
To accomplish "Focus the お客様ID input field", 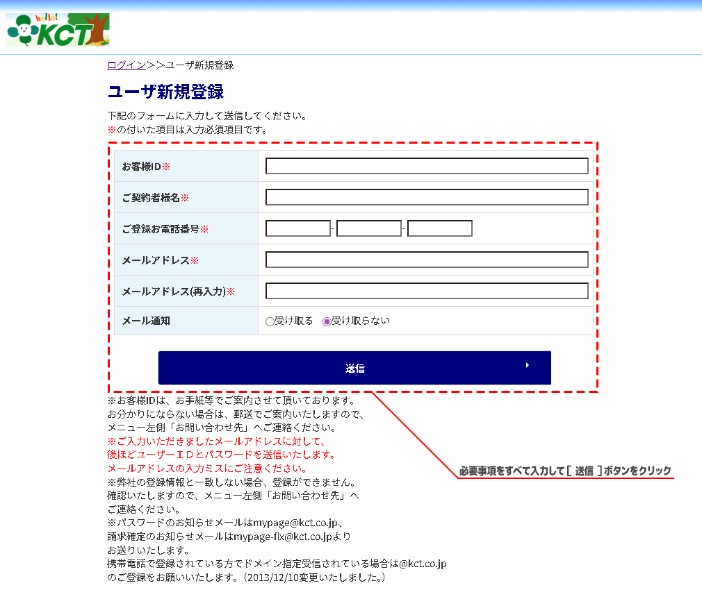I will pos(427,166).
